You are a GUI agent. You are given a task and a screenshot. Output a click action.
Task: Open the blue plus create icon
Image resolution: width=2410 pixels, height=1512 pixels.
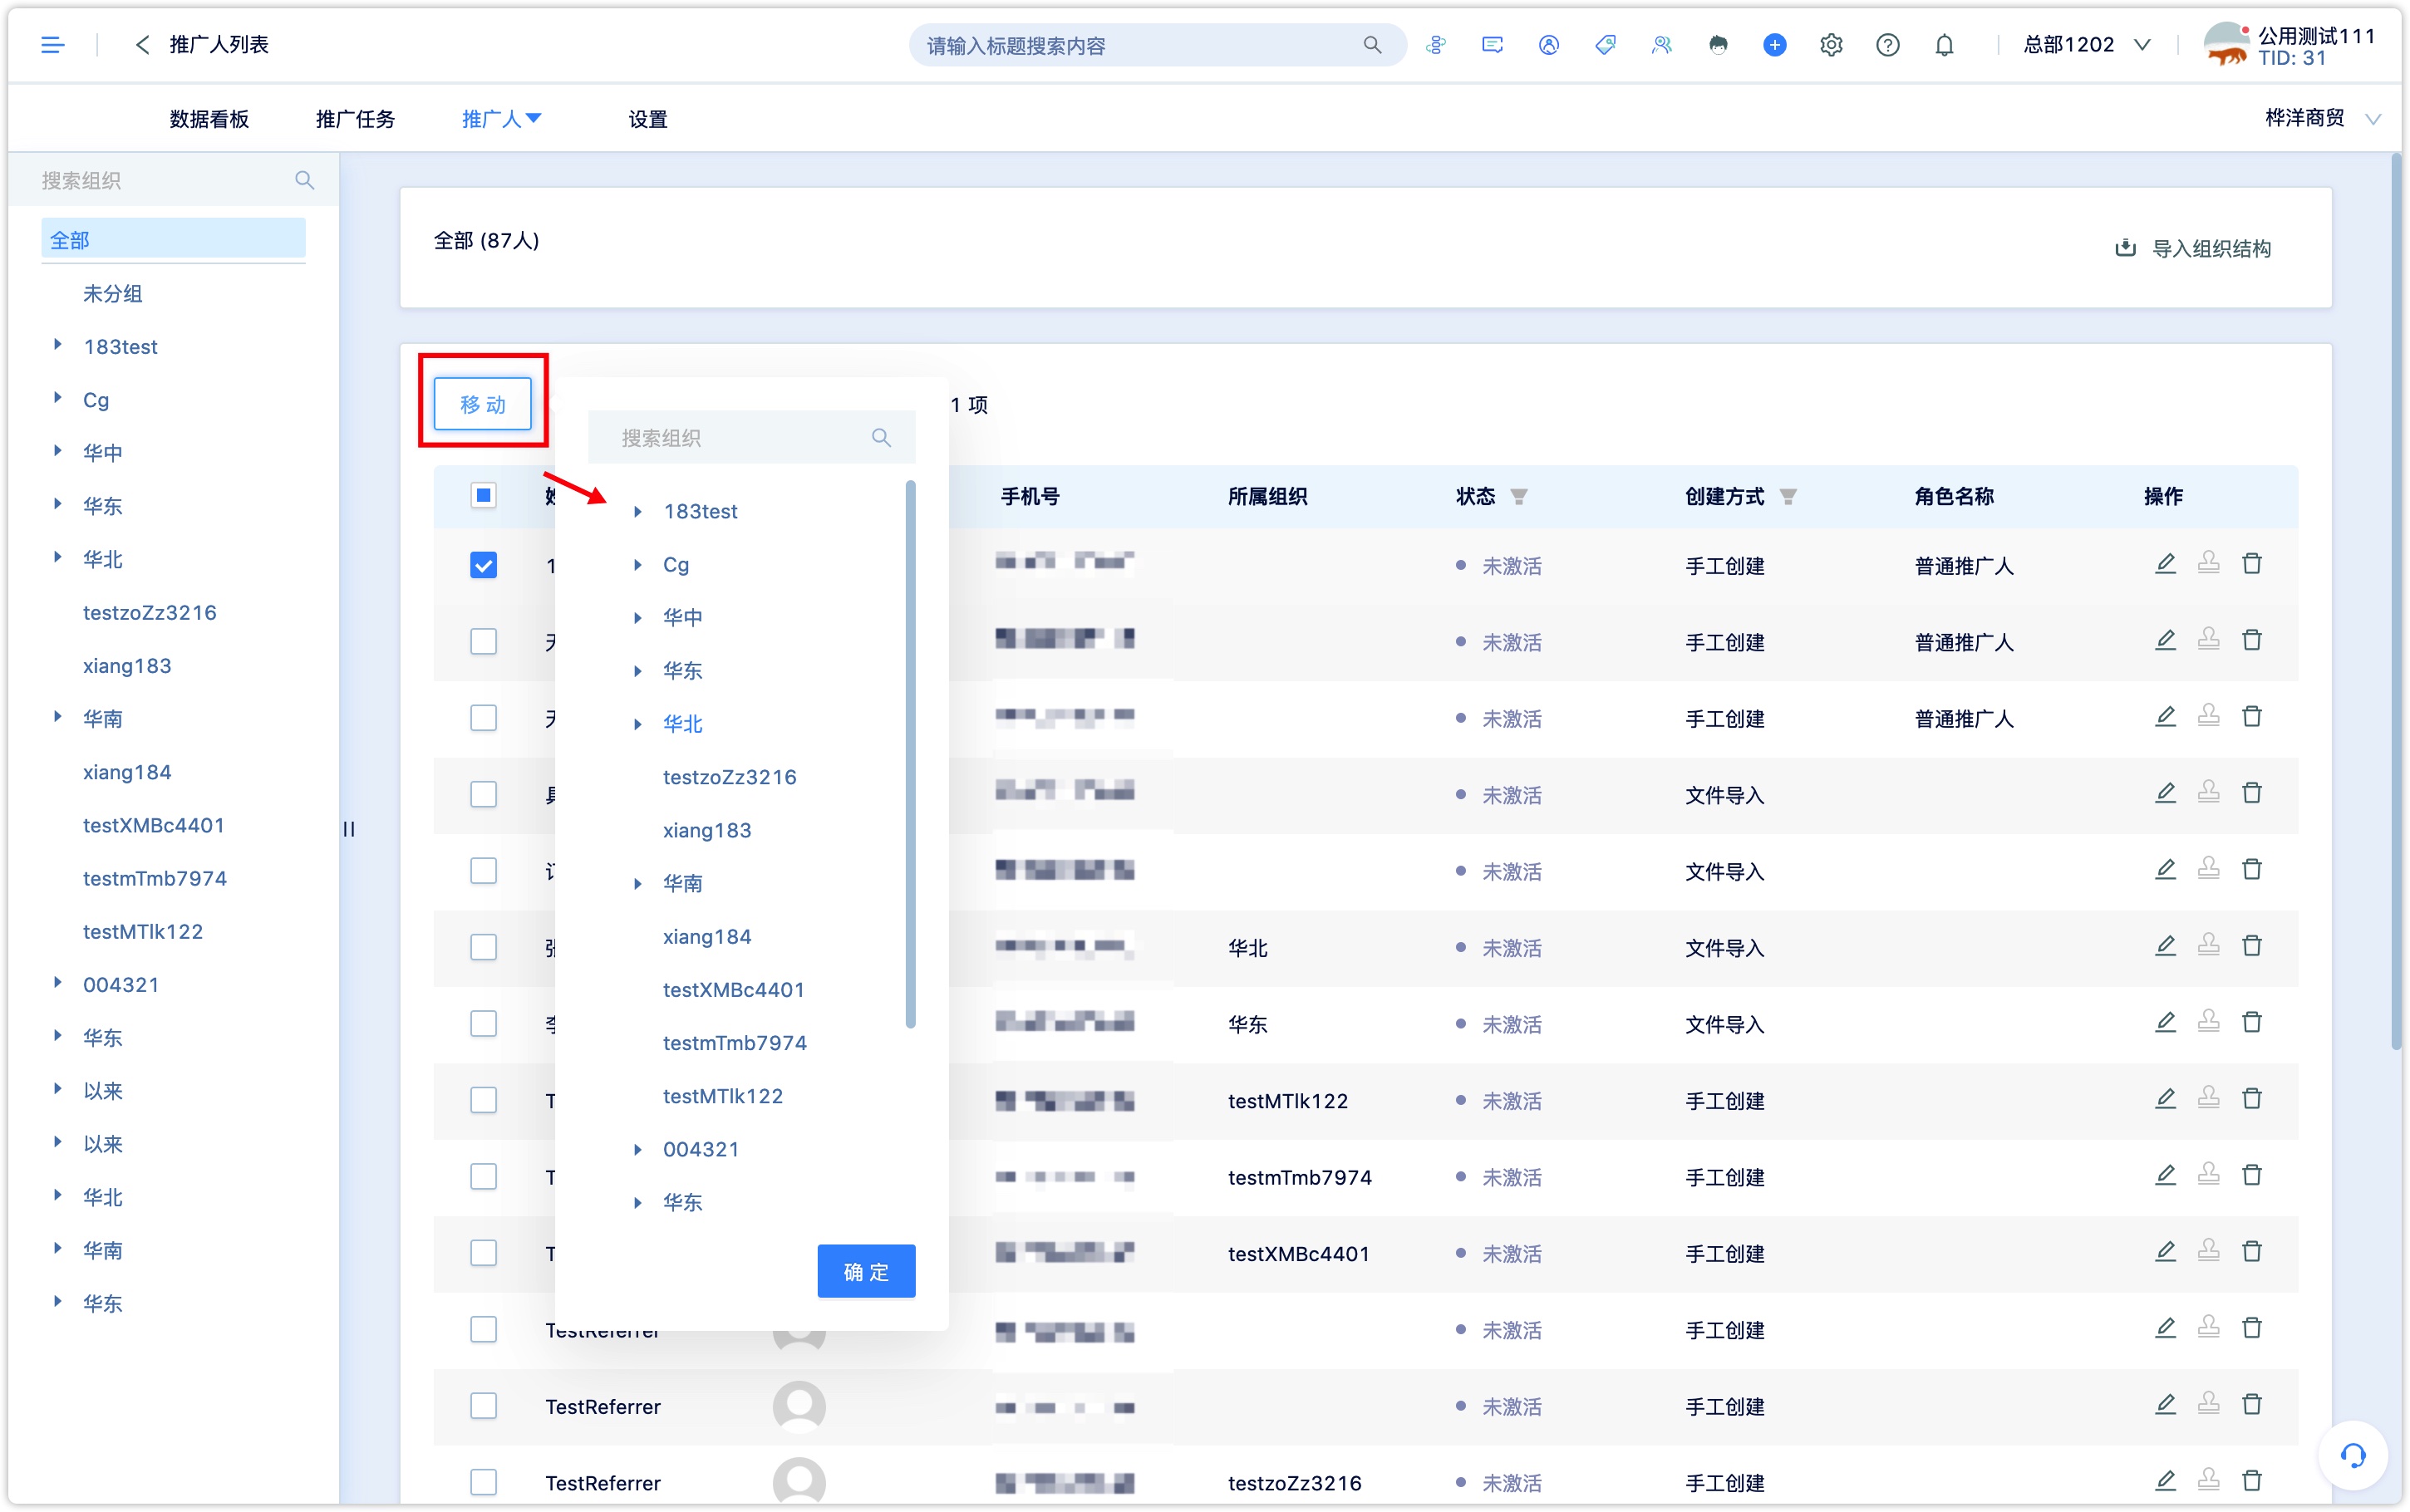click(1774, 45)
